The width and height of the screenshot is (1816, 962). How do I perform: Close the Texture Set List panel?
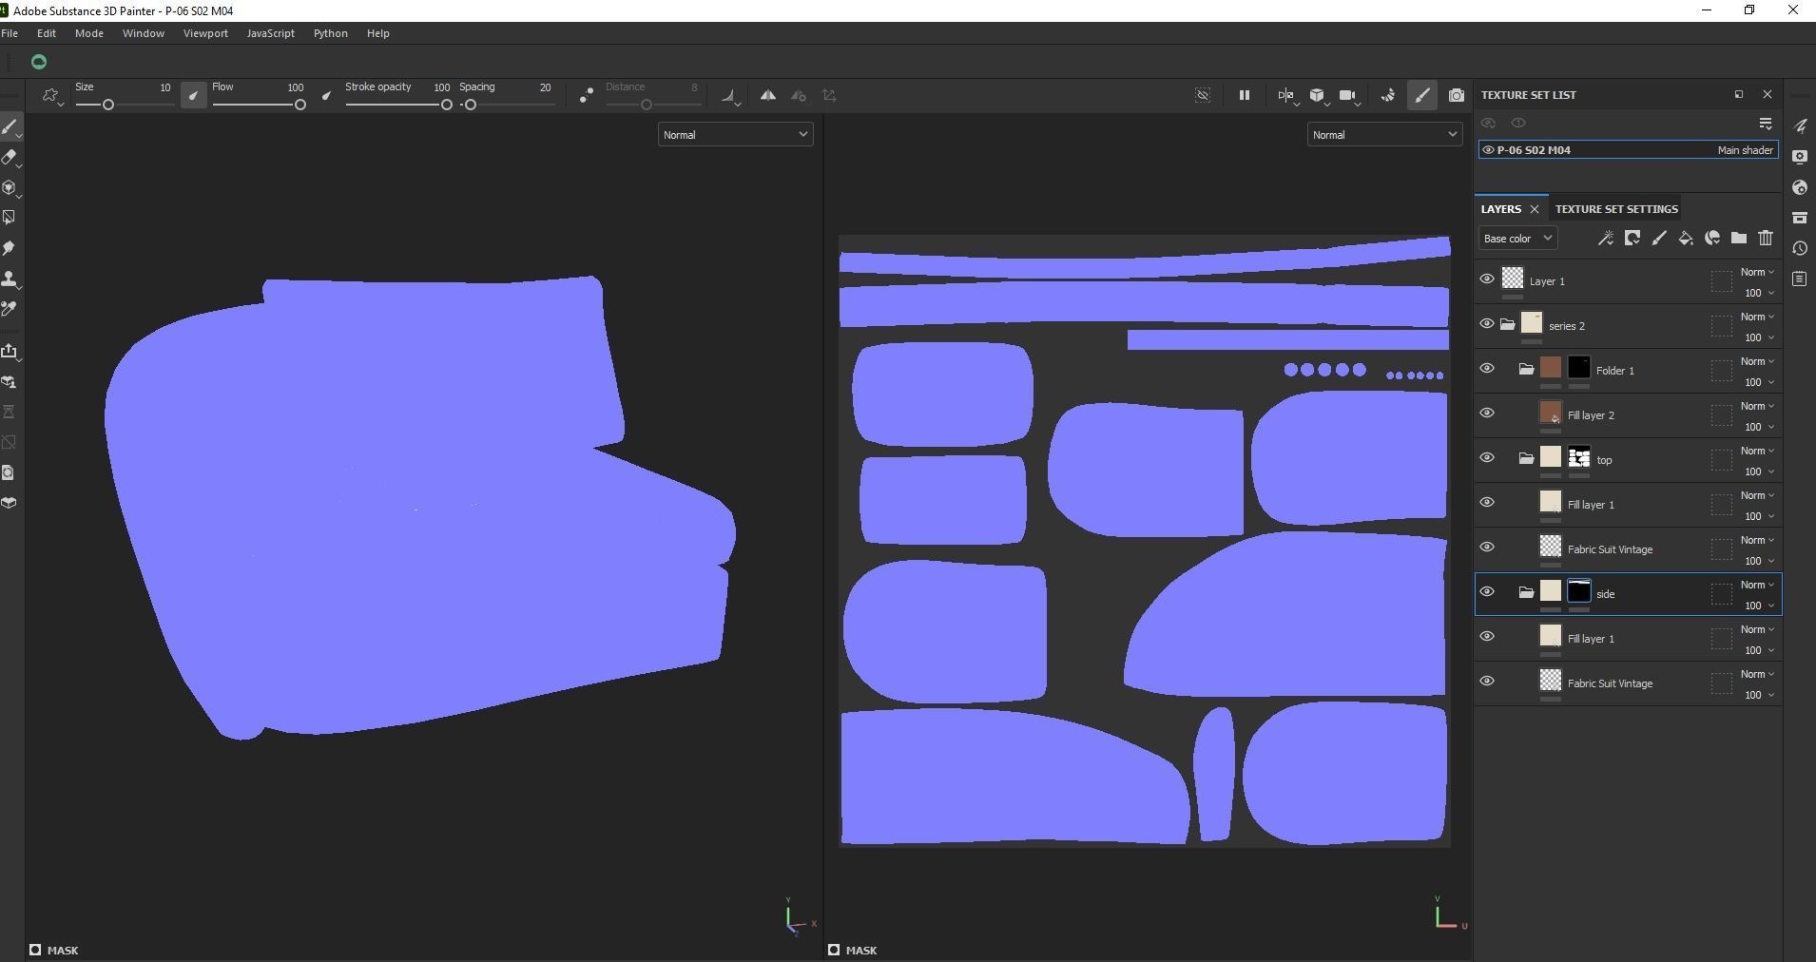click(x=1768, y=94)
